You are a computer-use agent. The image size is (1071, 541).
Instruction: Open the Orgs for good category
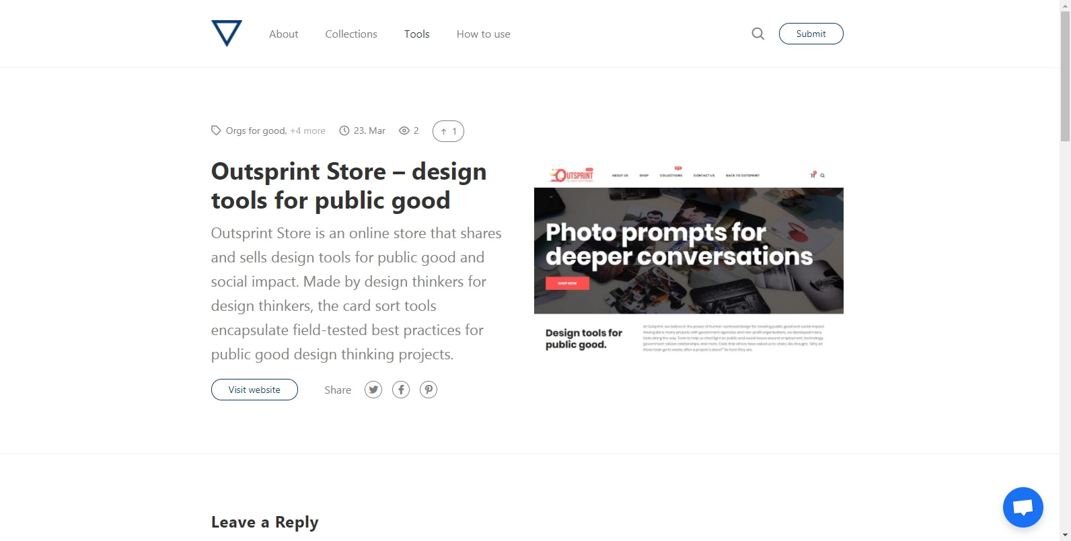[x=256, y=131]
